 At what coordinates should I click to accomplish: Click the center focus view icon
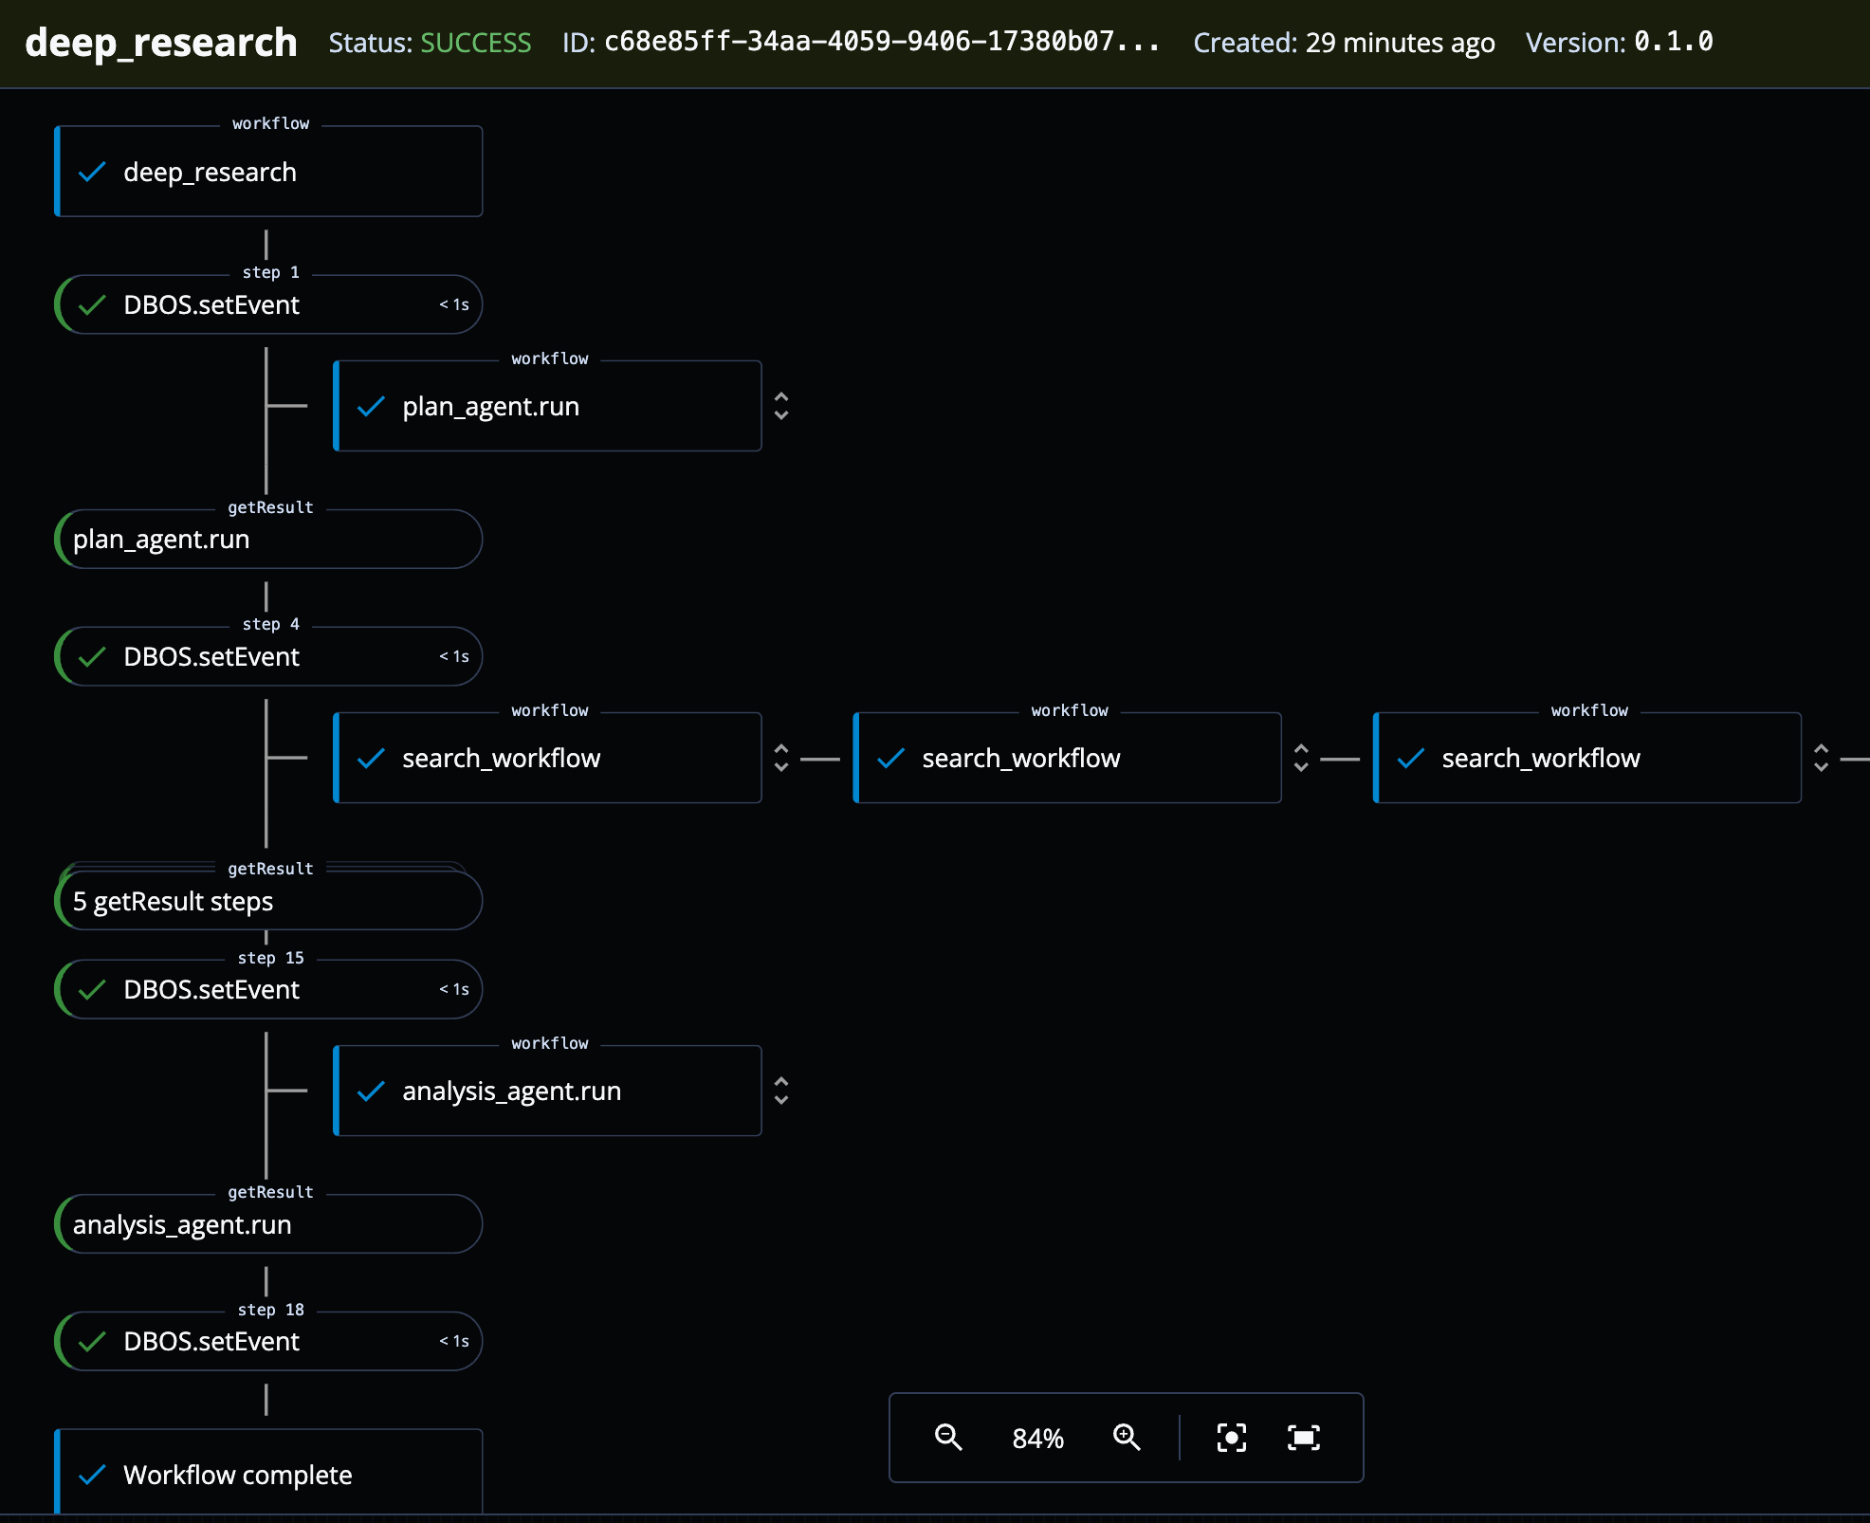1231,1438
